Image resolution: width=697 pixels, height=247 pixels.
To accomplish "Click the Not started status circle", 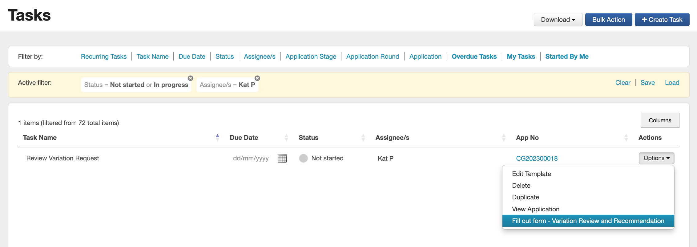I will click(x=303, y=158).
